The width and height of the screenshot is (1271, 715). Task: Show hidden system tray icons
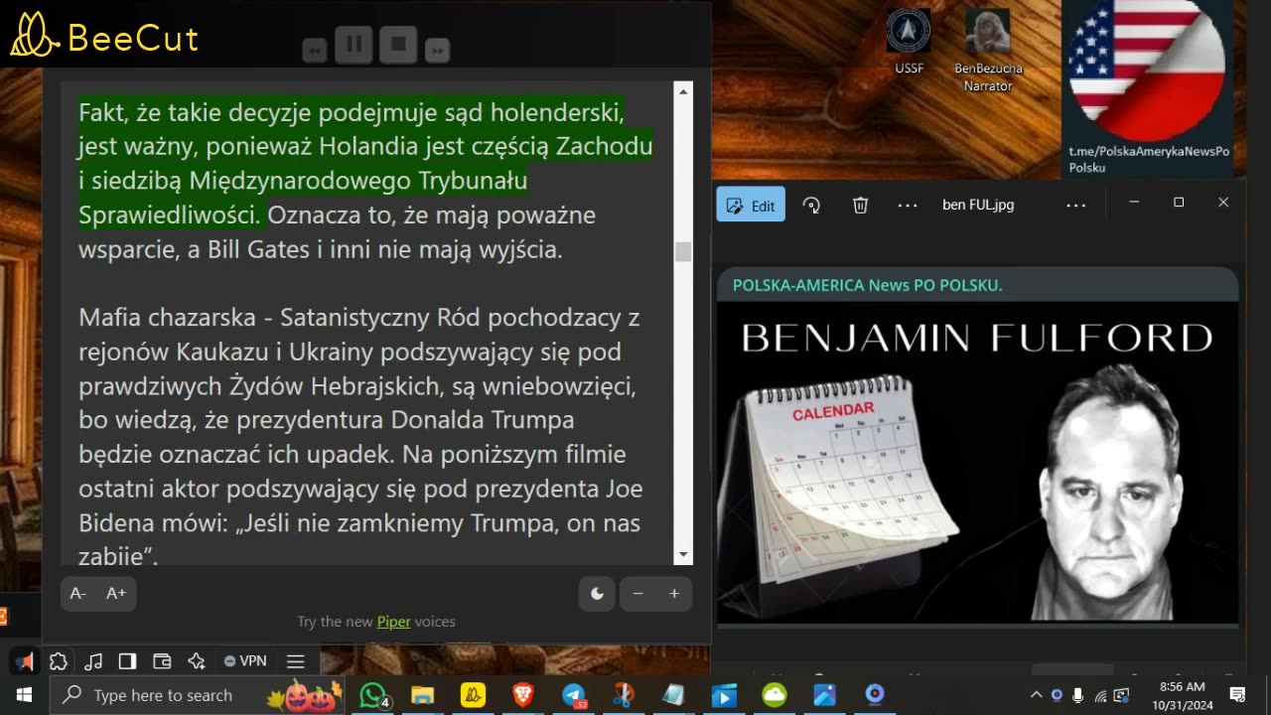1036,695
